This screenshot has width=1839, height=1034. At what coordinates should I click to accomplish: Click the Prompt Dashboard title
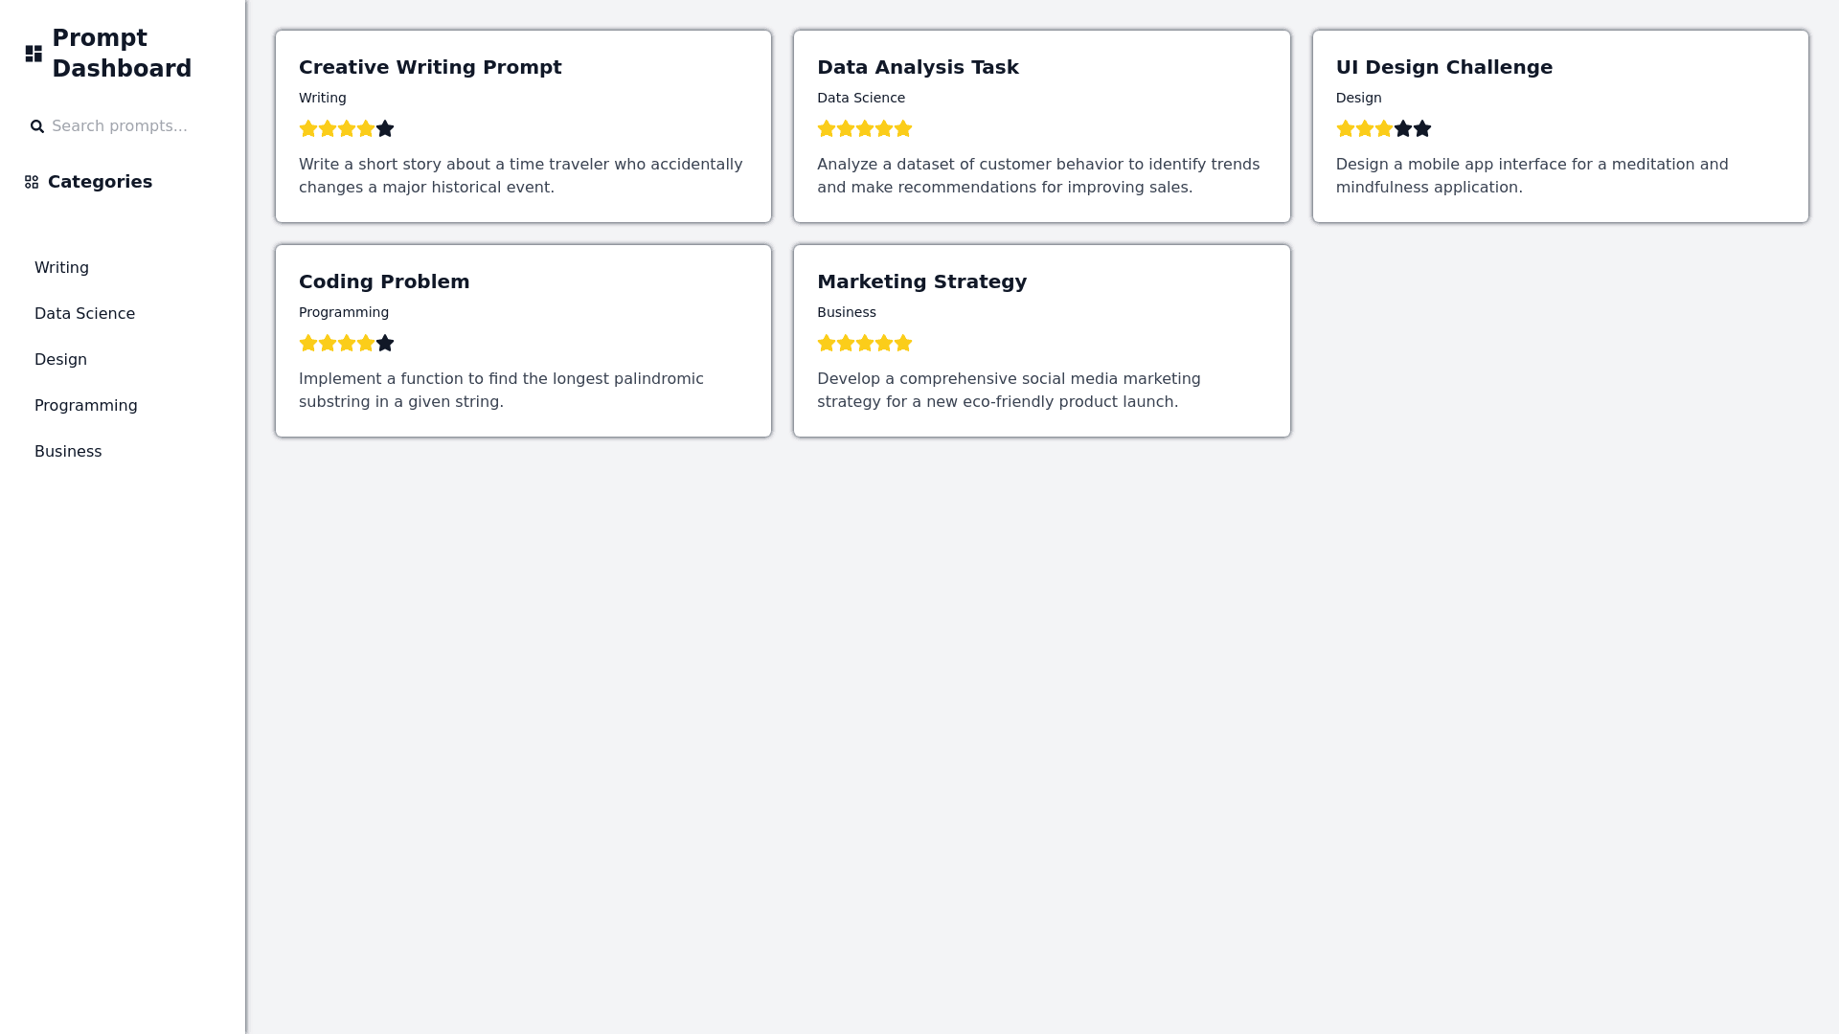[122, 54]
